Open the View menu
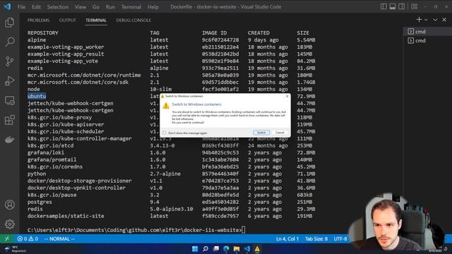 (x=80, y=7)
